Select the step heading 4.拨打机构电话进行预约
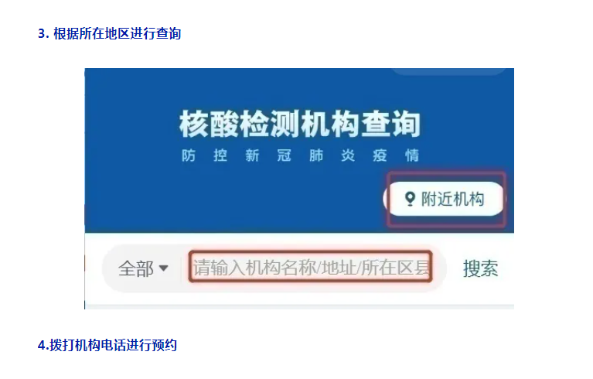593x379 pixels. [107, 345]
